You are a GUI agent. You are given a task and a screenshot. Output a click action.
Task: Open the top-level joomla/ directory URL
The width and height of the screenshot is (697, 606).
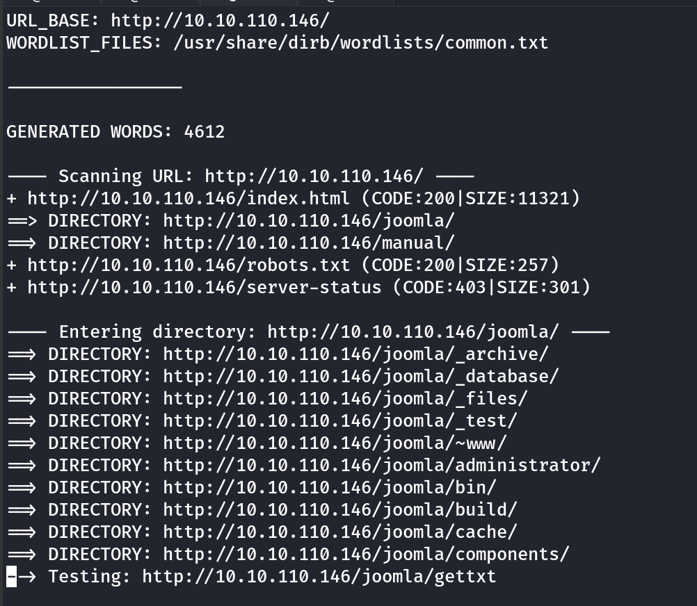[309, 220]
